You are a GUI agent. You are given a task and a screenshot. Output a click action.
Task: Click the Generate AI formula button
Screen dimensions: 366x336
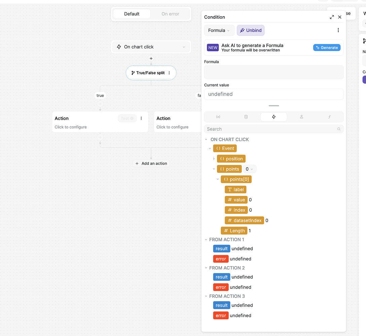pos(327,47)
